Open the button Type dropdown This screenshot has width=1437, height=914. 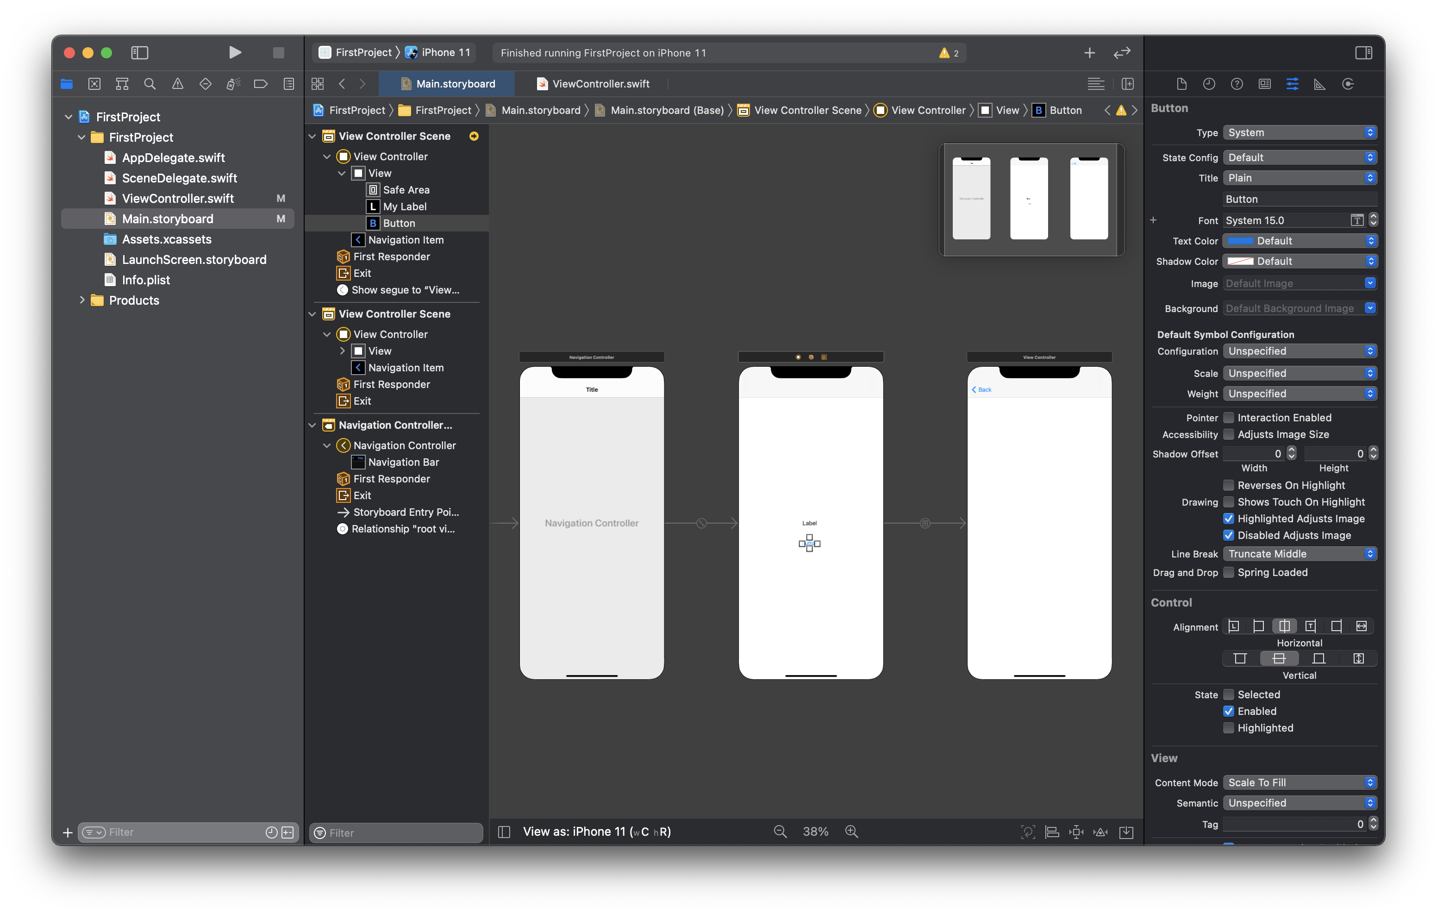[x=1300, y=132]
